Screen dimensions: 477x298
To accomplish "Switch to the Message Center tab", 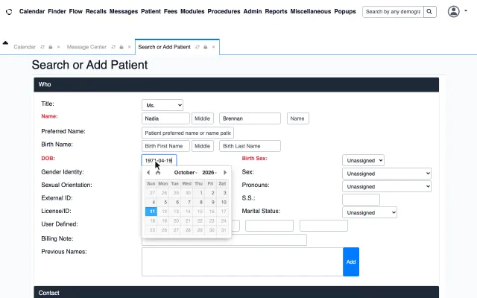I will click(86, 47).
